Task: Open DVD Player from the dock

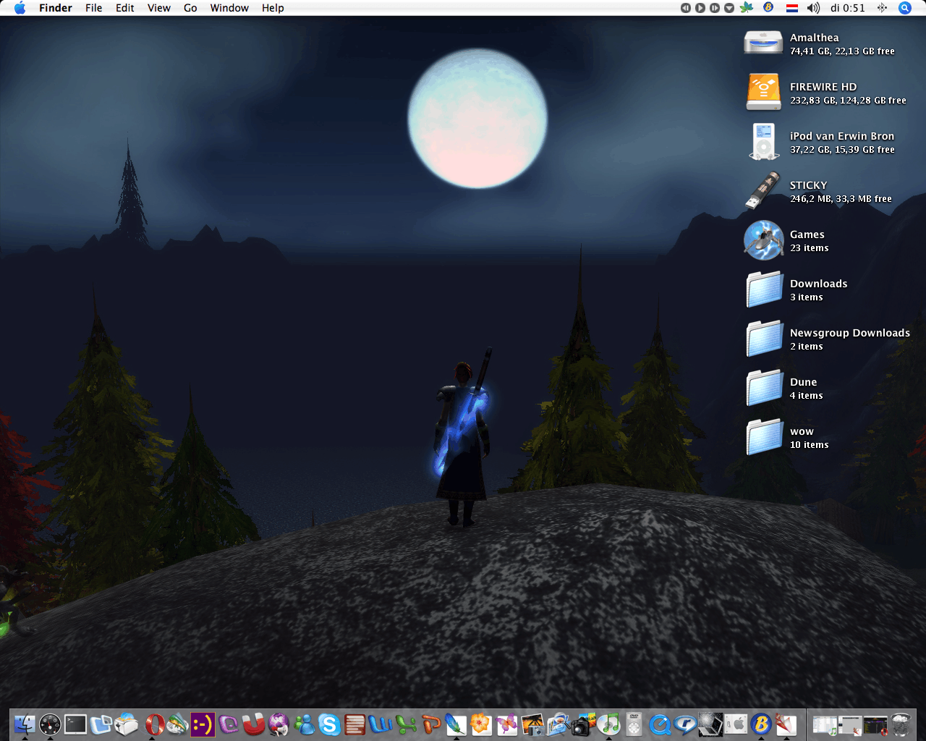Action: [634, 724]
